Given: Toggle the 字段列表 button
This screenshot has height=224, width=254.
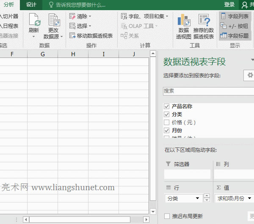Looking at the screenshot, I should [235, 16].
